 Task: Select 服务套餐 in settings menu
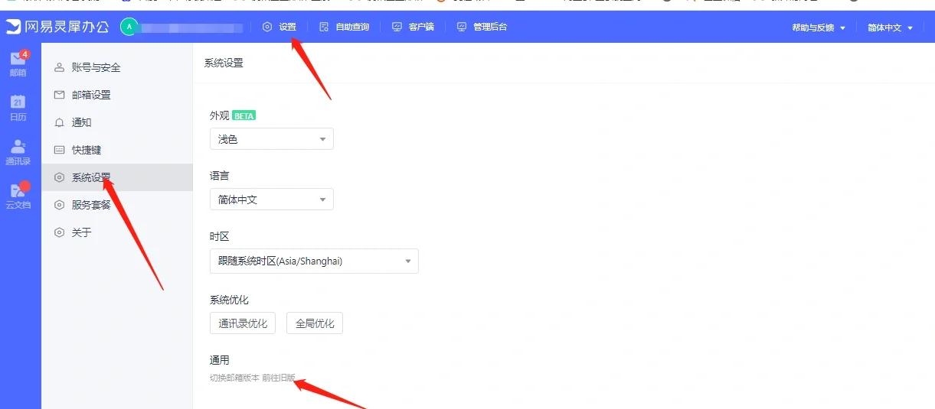click(117, 205)
